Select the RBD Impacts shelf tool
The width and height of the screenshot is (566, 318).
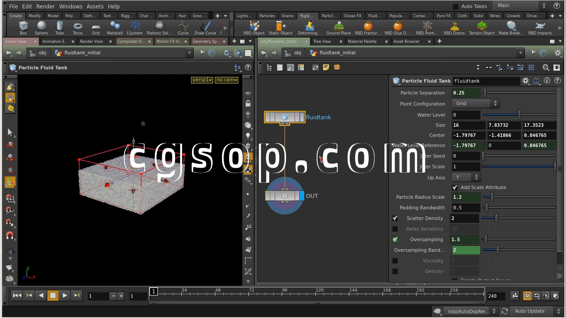[x=540, y=28]
